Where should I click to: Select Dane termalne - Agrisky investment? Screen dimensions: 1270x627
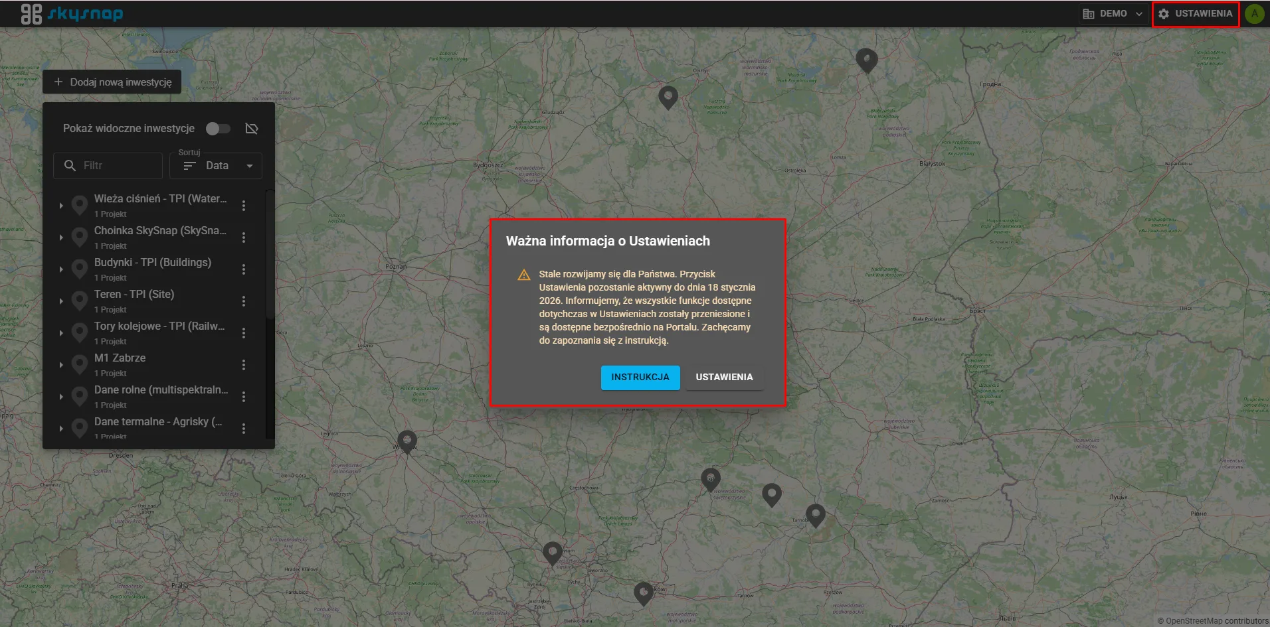pyautogui.click(x=158, y=422)
